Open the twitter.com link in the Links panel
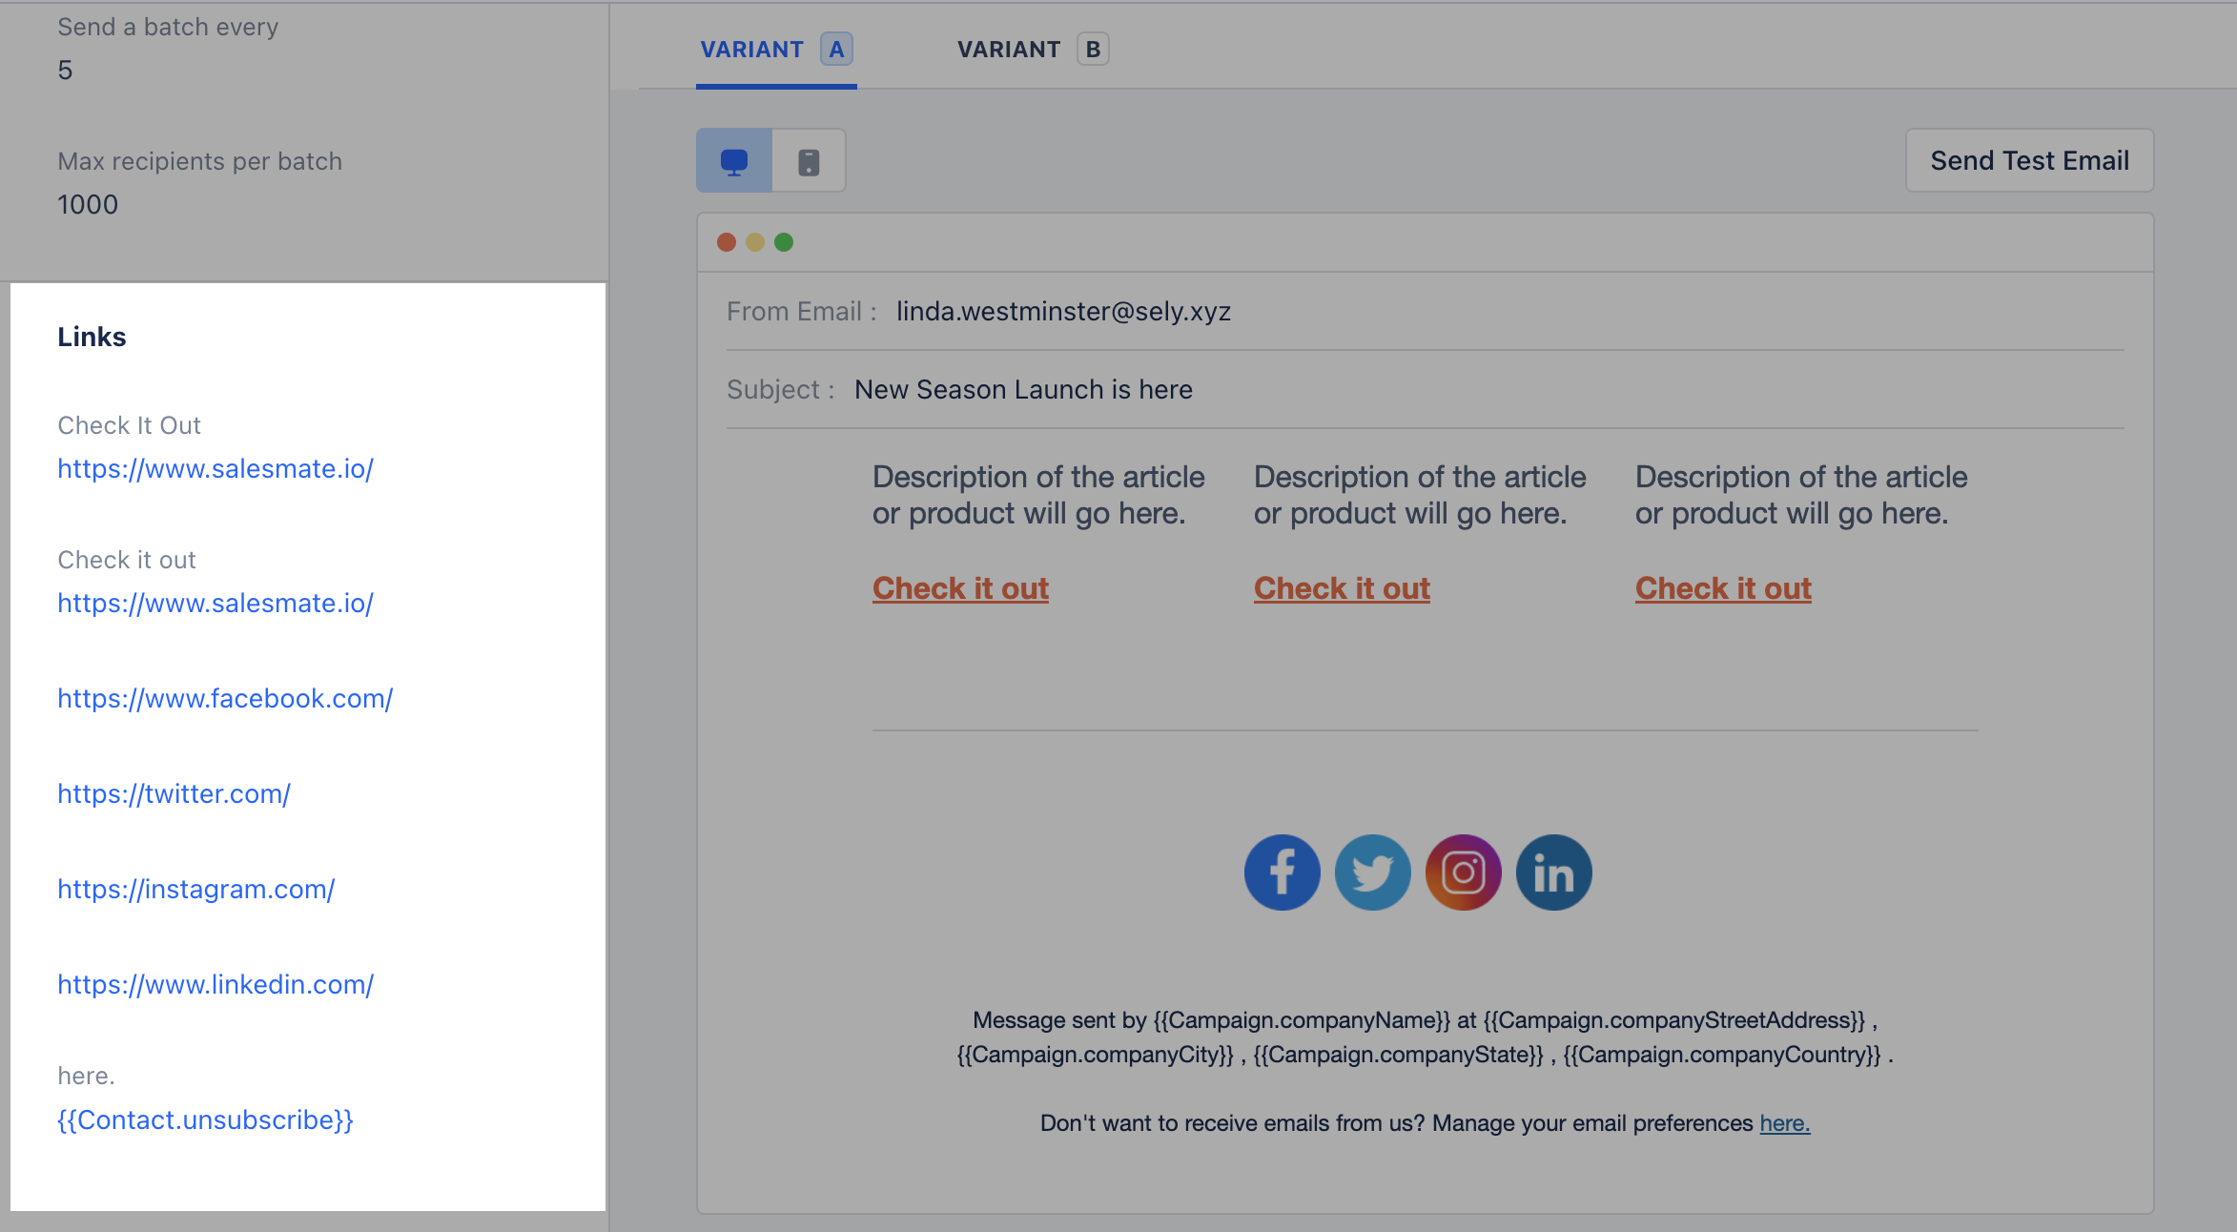Screen dimensions: 2237x1232 174,792
